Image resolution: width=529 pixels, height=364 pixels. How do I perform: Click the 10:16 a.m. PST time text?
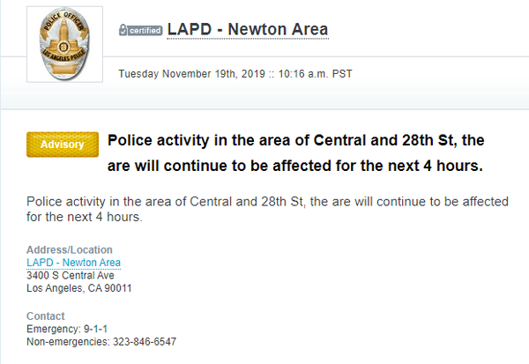pyautogui.click(x=315, y=74)
